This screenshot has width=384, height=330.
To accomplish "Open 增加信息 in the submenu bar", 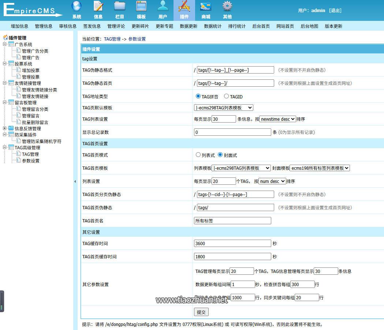I will (x=19, y=26).
